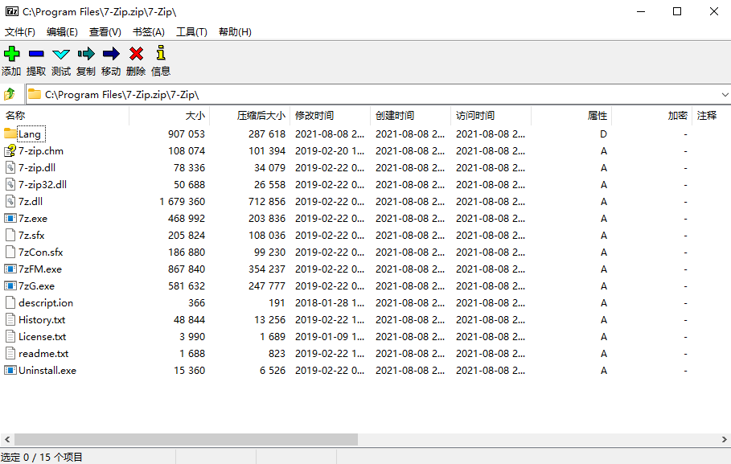Click the green Add (添加) toolbar icon
This screenshot has height=464, width=731.
11,54
